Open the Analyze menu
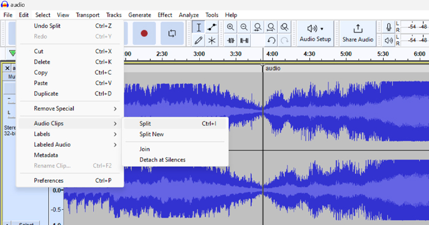The image size is (429, 225). point(189,15)
